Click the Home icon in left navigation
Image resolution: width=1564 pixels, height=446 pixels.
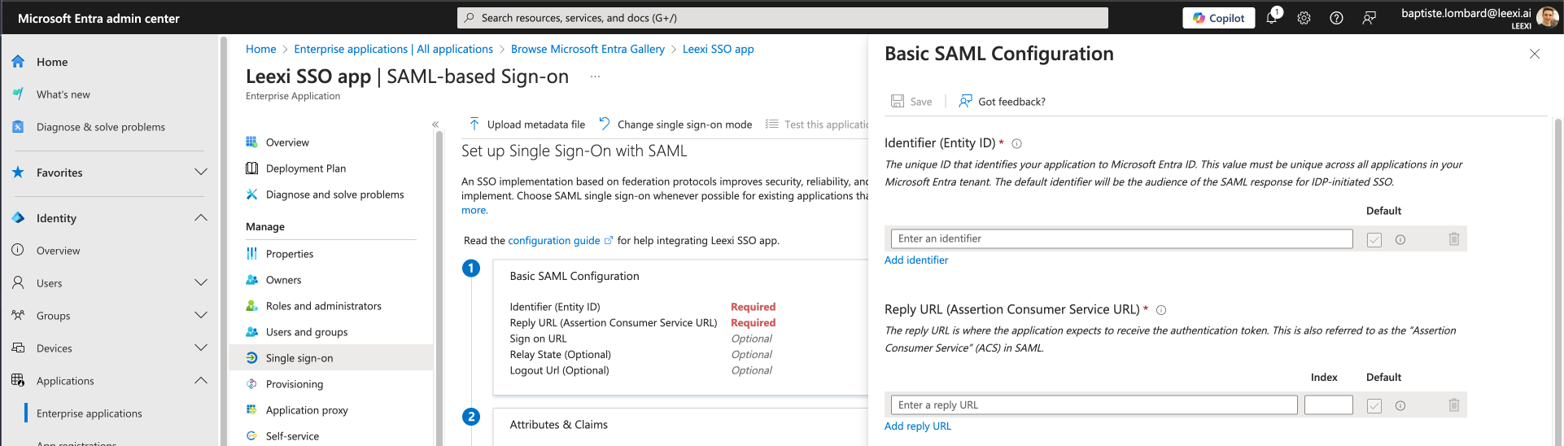(18, 62)
